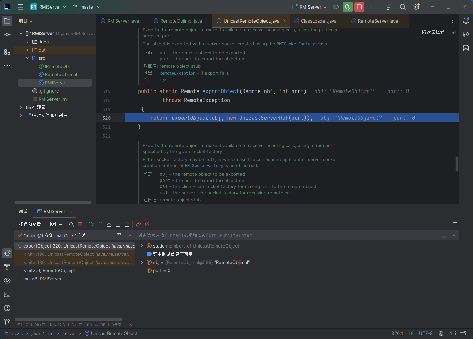This screenshot has height=339, width=473.
Task: Open IRemoteObj in the project tree
Action: pos(57,66)
